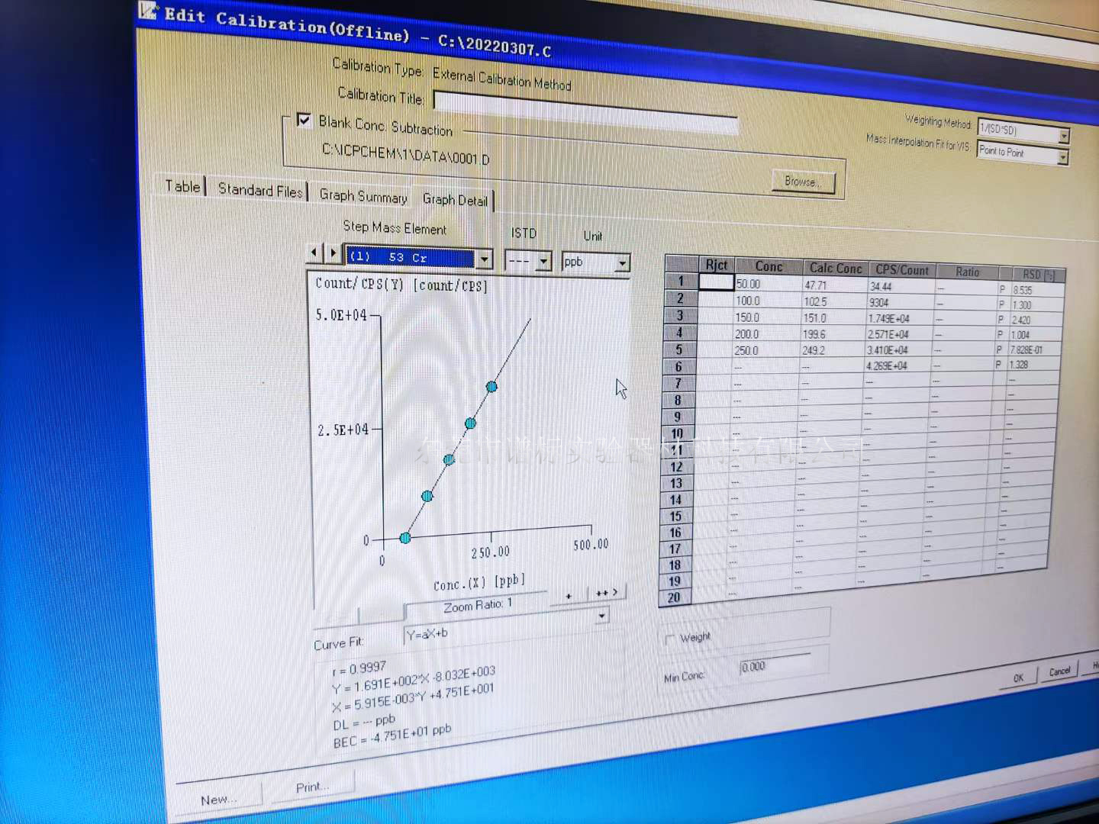1099x824 pixels.
Task: Open the Weighting Method dropdown
Action: [x=1064, y=136]
